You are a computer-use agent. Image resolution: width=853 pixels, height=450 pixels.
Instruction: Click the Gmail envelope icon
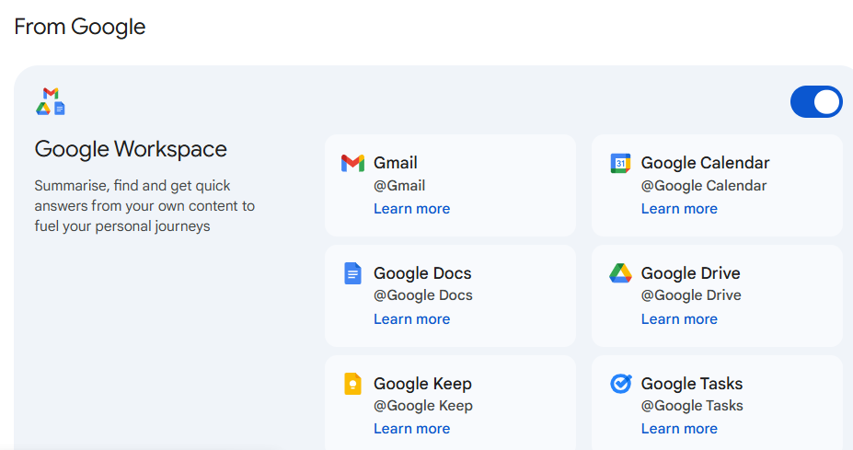352,163
